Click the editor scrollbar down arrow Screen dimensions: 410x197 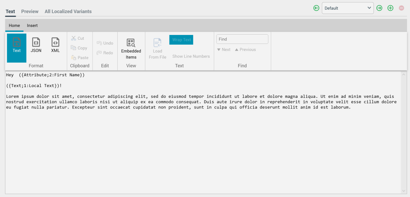[404, 191]
